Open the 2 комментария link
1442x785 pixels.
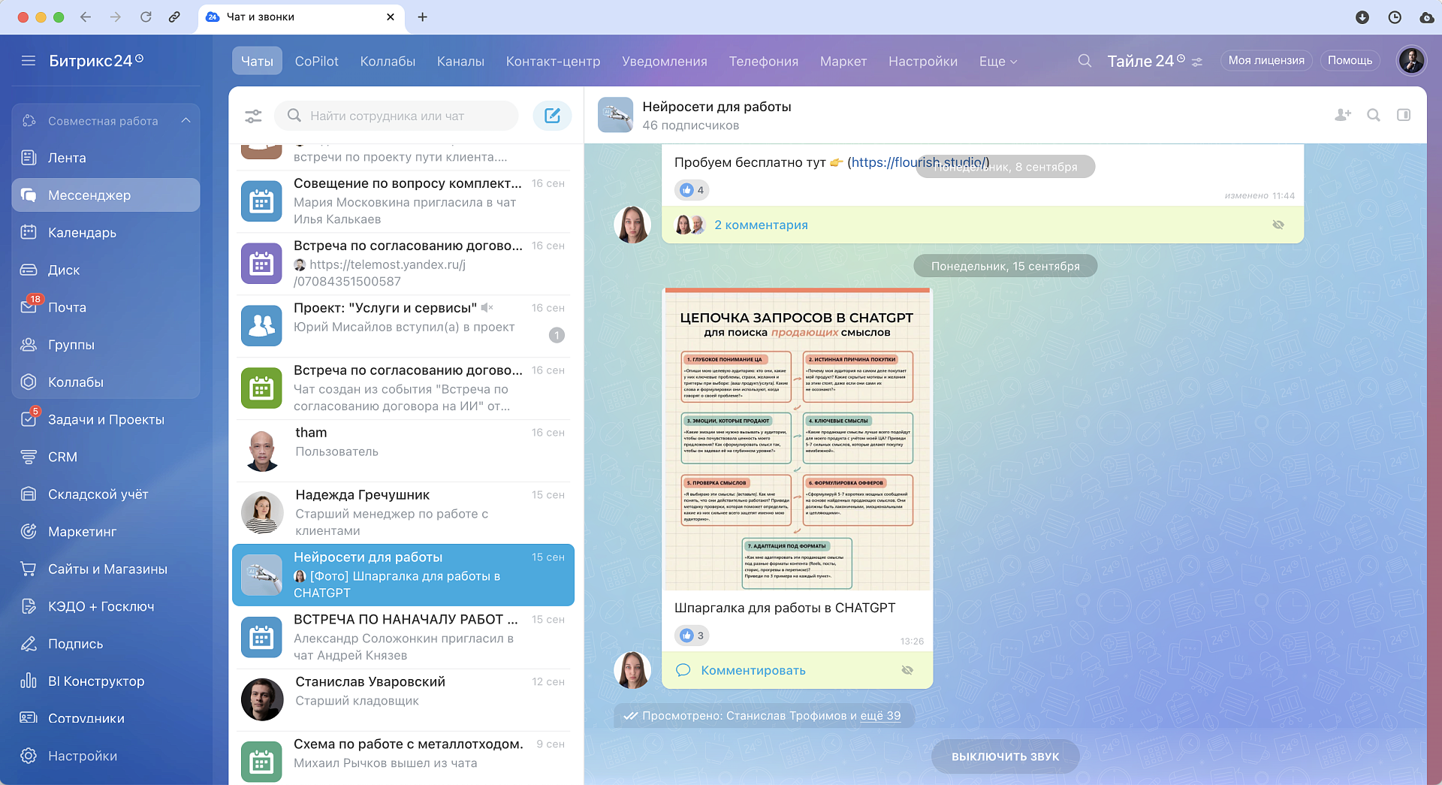(761, 224)
